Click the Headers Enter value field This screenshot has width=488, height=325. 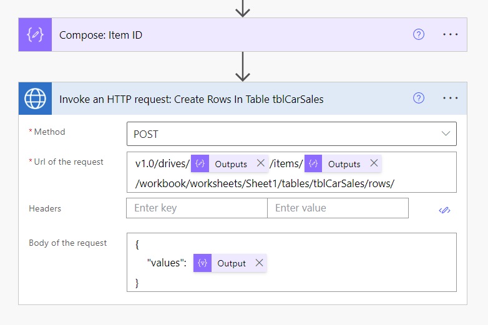pos(337,208)
